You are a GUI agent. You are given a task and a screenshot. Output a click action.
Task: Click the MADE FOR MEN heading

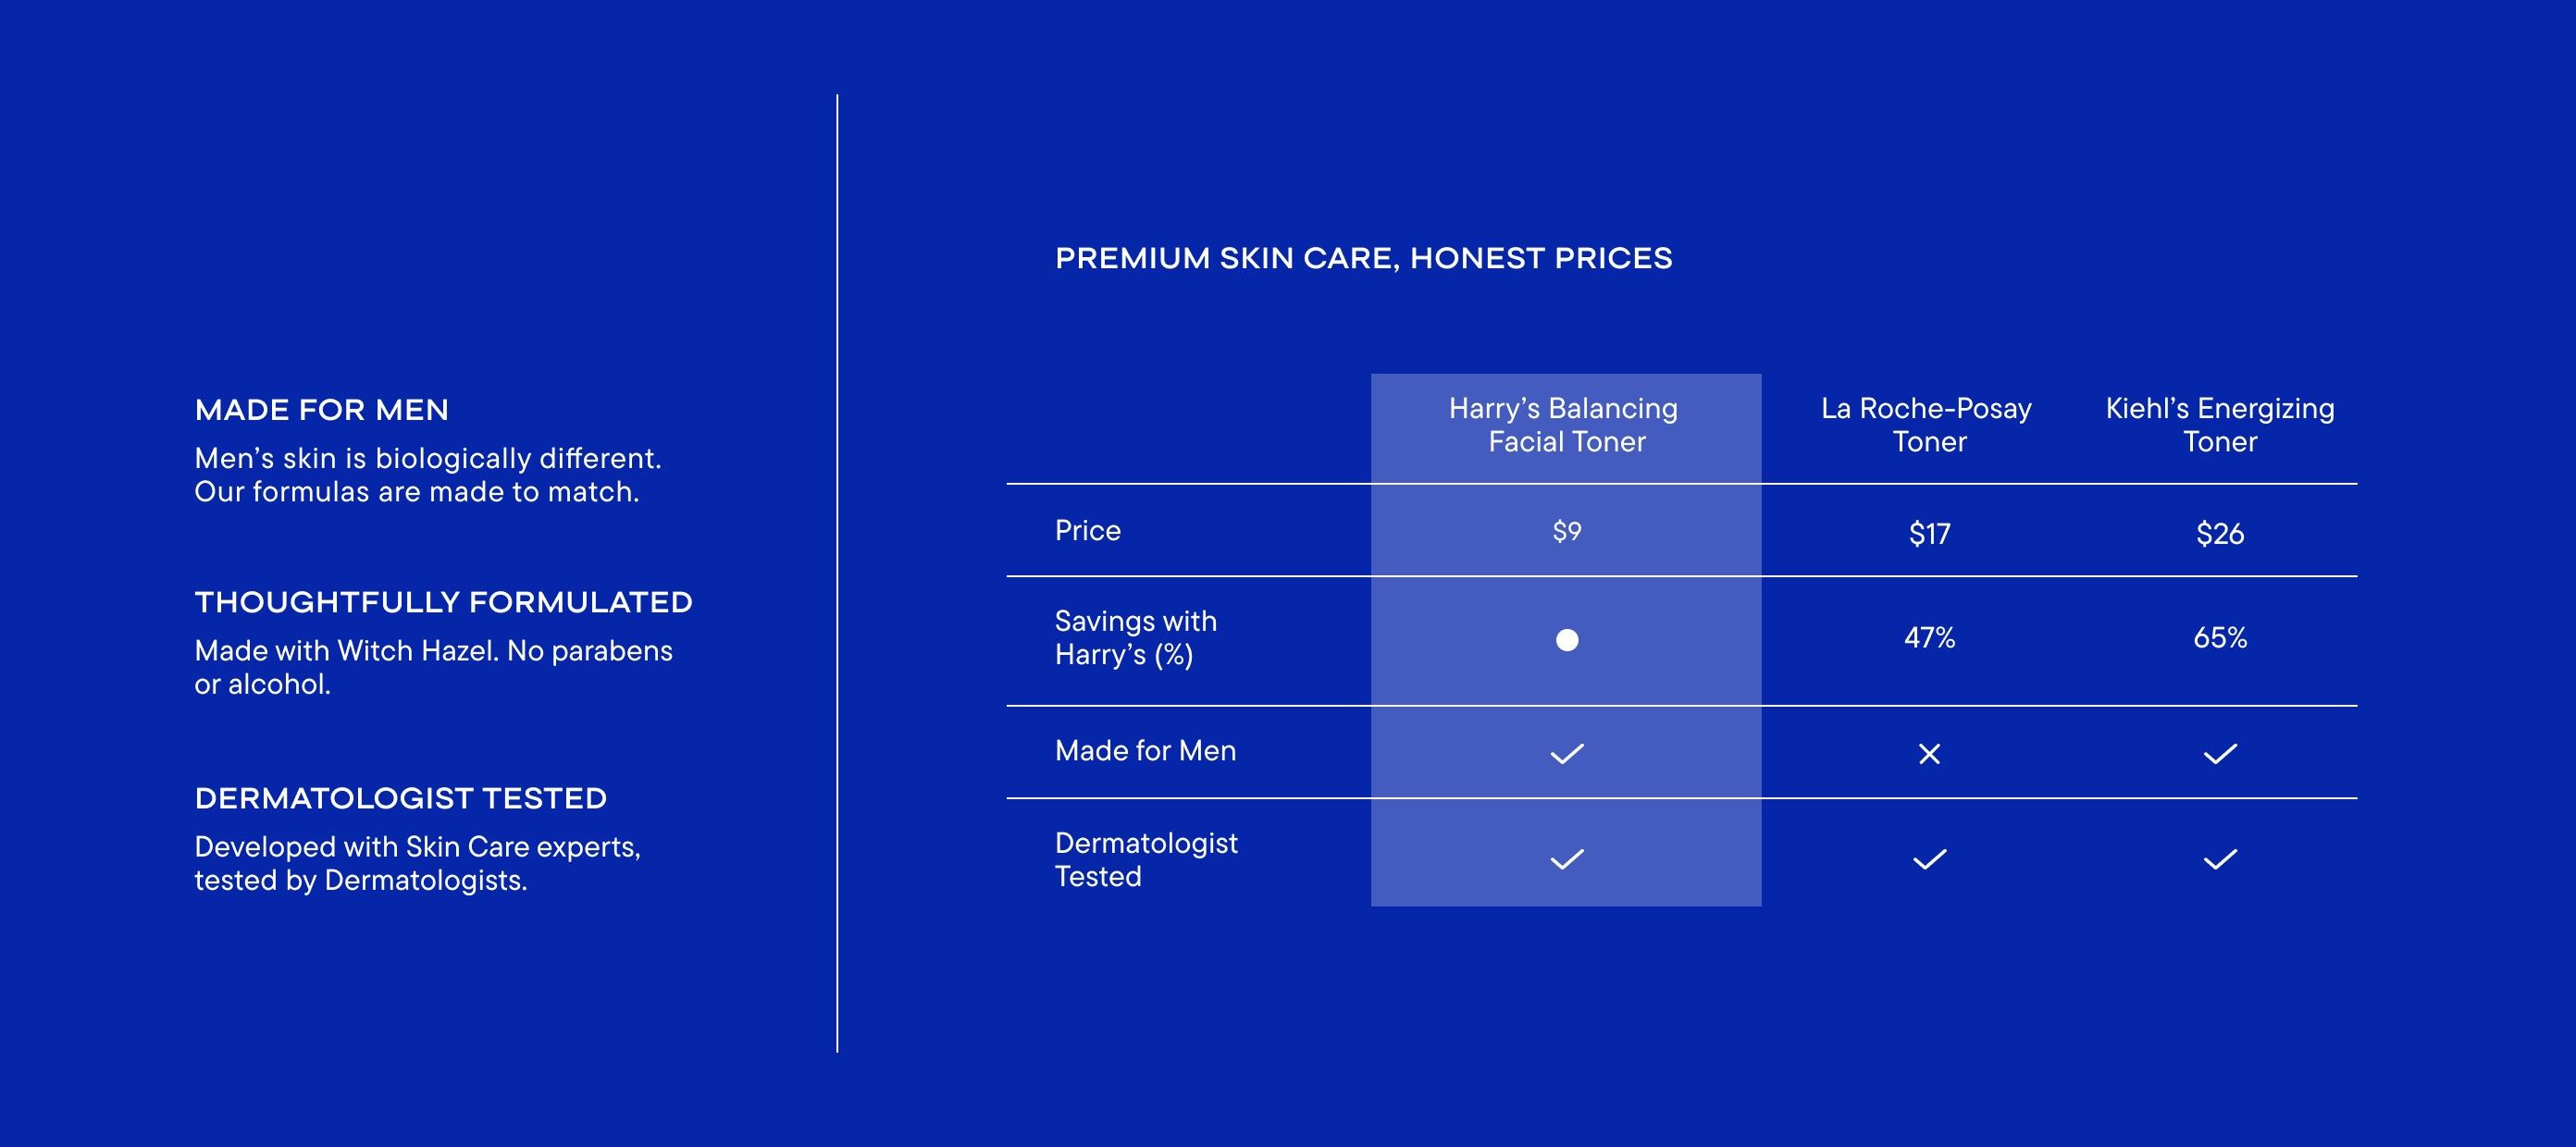tap(322, 410)
